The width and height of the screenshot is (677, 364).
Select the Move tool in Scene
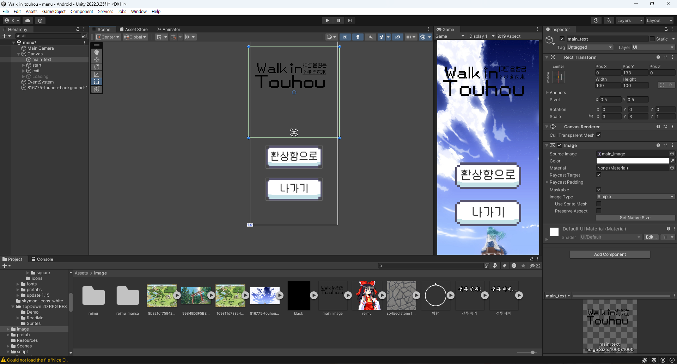97,60
